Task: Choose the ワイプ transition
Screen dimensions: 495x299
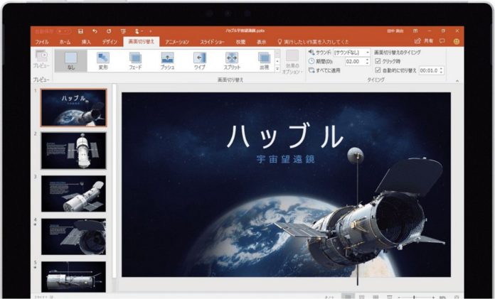Action: point(200,61)
